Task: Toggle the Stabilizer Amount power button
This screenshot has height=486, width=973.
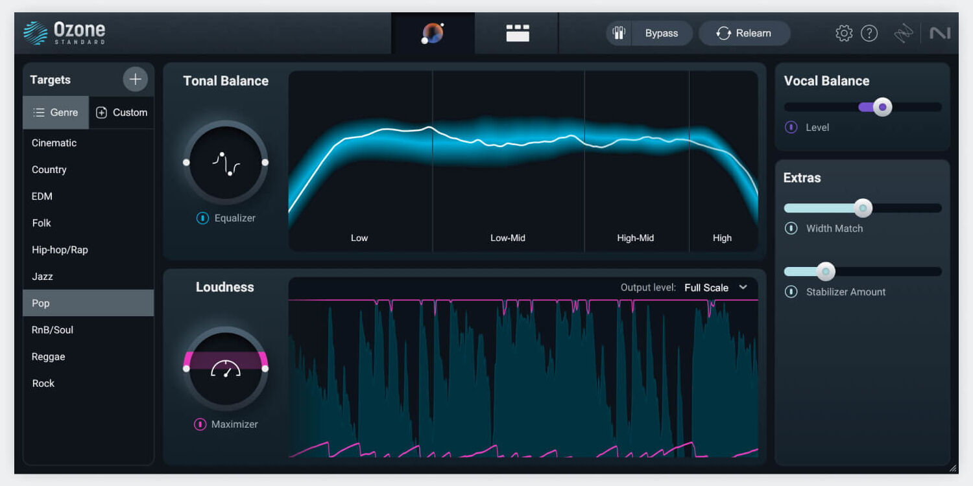Action: (x=791, y=292)
